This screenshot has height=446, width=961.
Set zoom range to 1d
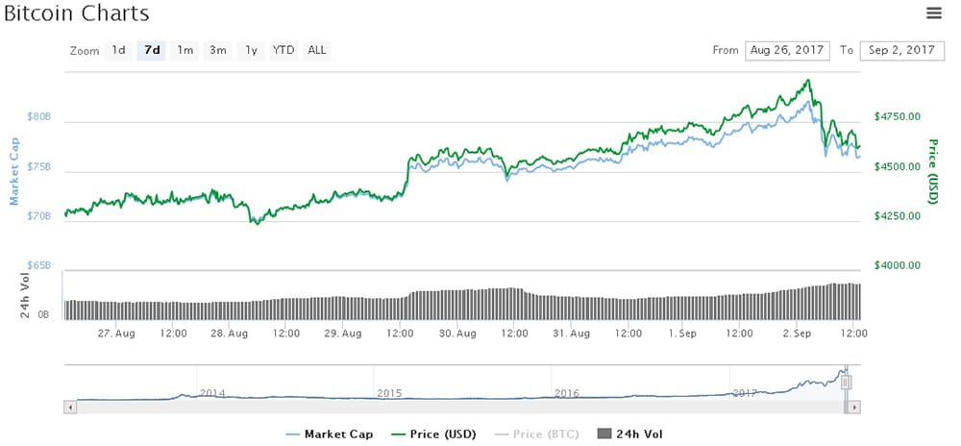click(x=118, y=50)
